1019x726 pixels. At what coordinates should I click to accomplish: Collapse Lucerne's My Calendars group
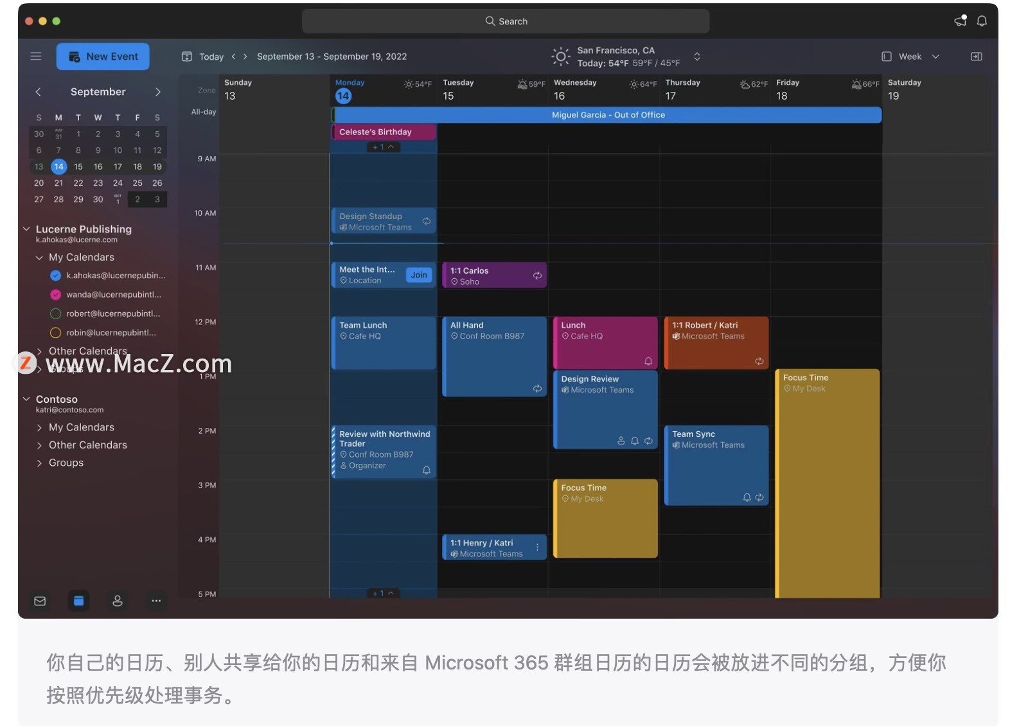pyautogui.click(x=39, y=258)
